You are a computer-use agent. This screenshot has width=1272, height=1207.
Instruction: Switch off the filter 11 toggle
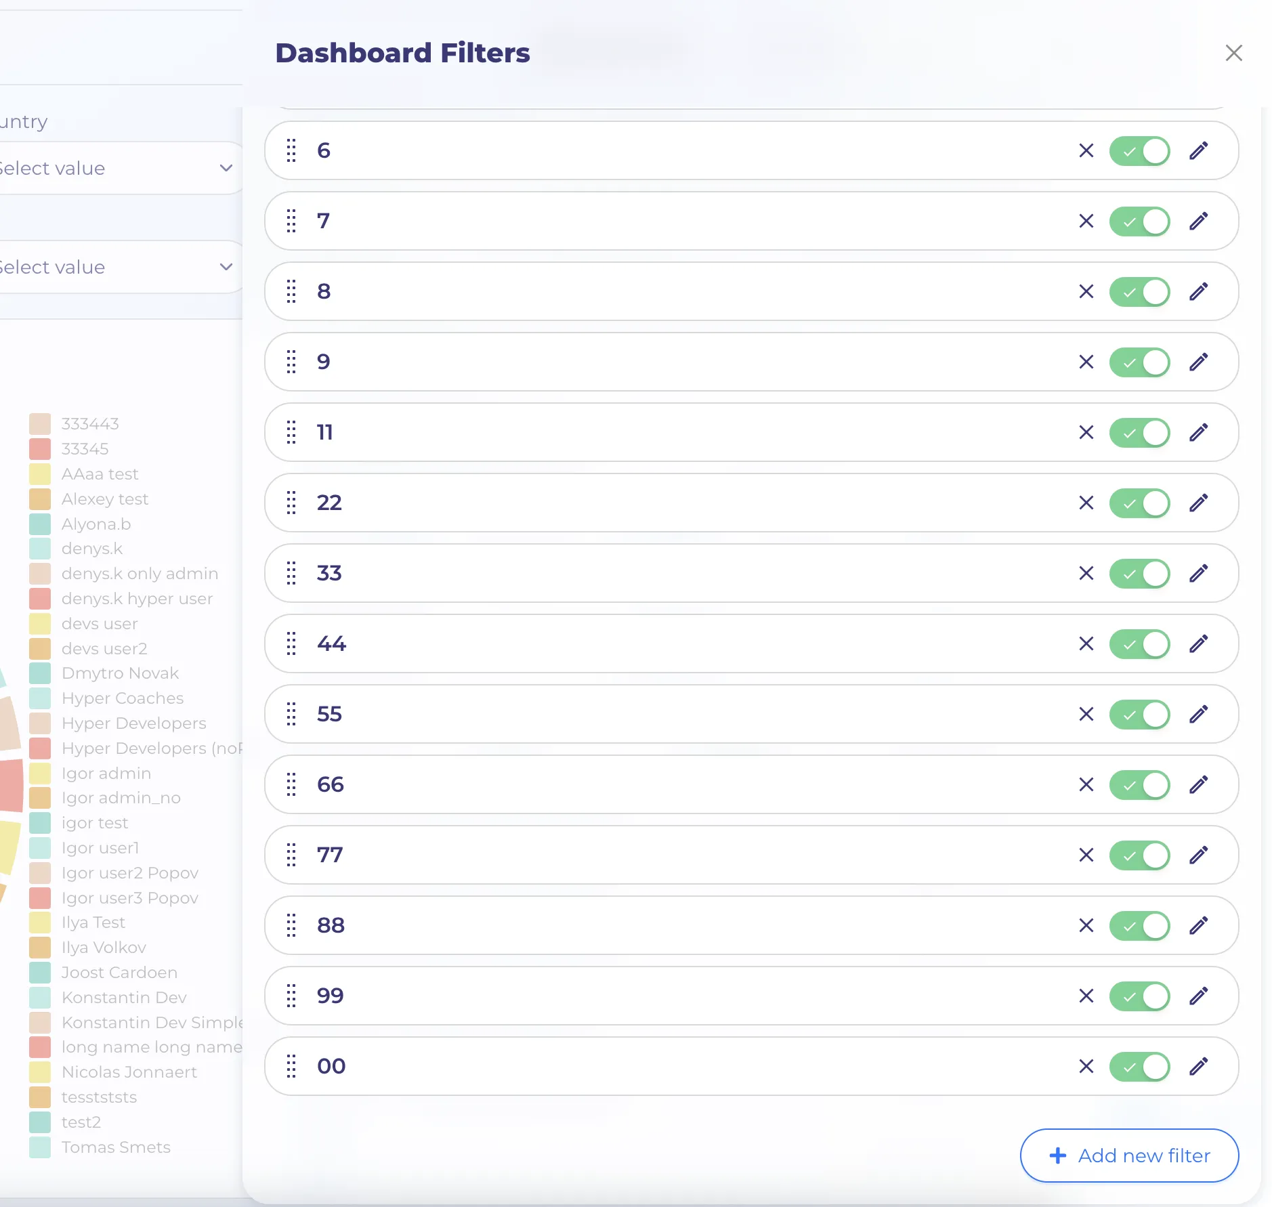[x=1140, y=432]
